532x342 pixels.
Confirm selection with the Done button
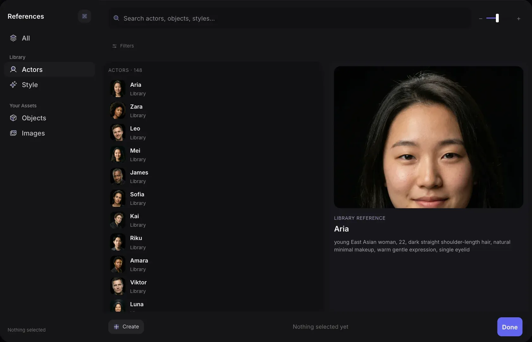tap(510, 327)
